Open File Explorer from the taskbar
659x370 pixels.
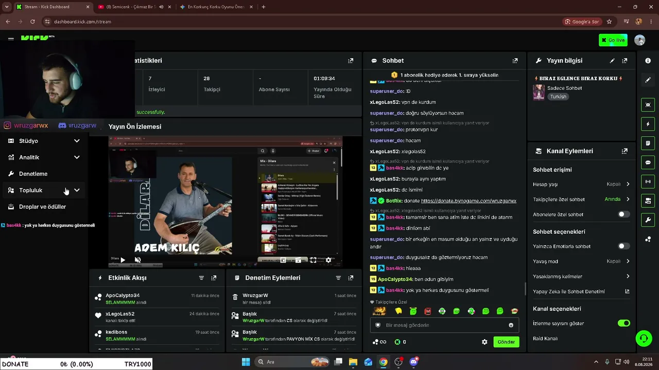(x=353, y=362)
